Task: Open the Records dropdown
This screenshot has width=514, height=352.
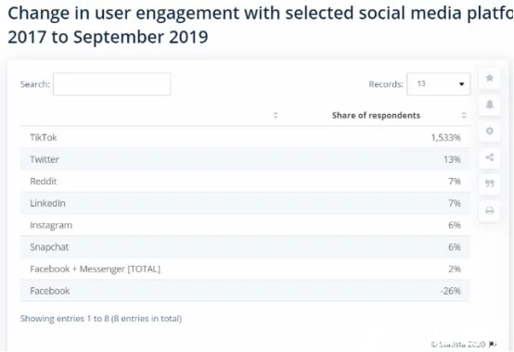Action: 438,84
